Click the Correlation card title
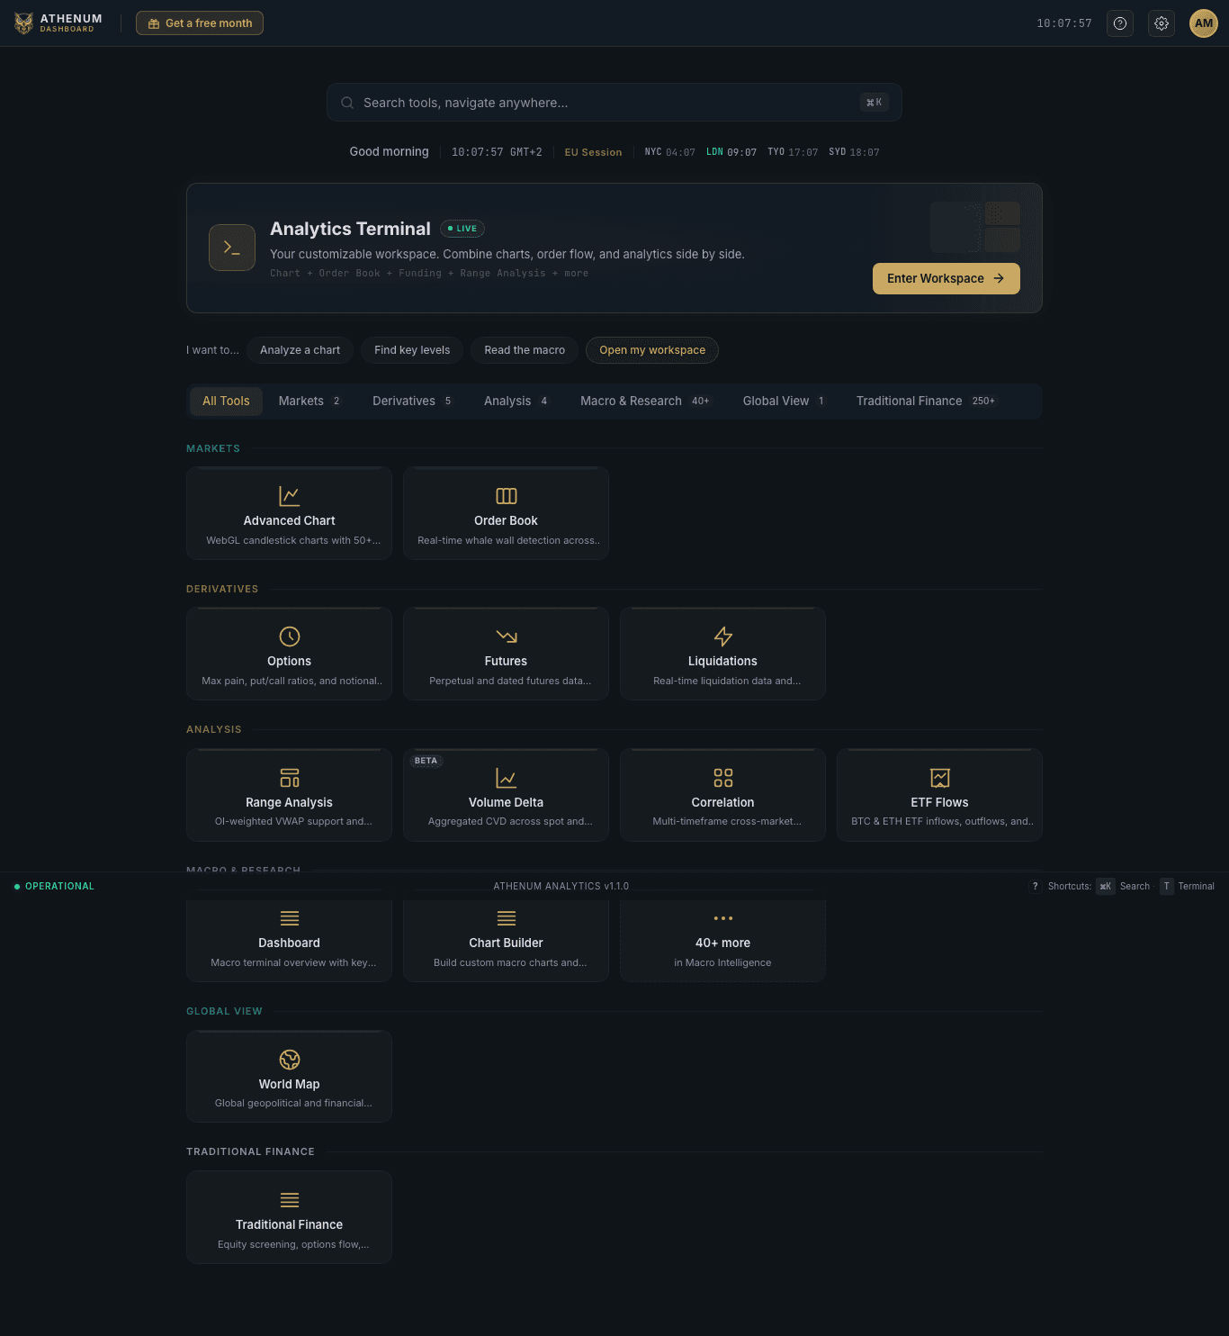1229x1336 pixels. tap(722, 802)
